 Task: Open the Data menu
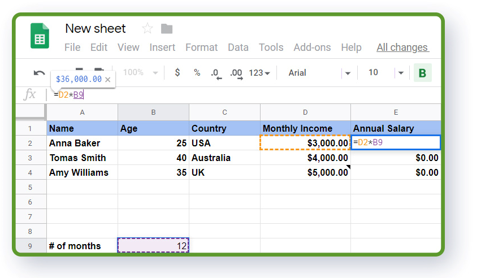(x=238, y=47)
